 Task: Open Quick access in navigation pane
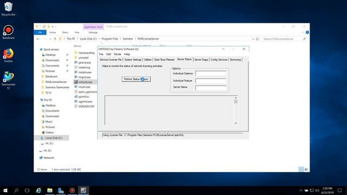click(x=51, y=49)
